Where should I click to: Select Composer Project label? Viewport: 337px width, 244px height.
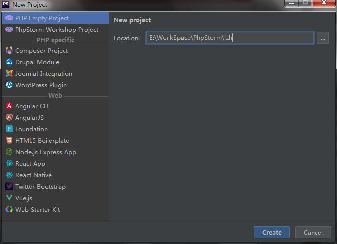pos(41,51)
